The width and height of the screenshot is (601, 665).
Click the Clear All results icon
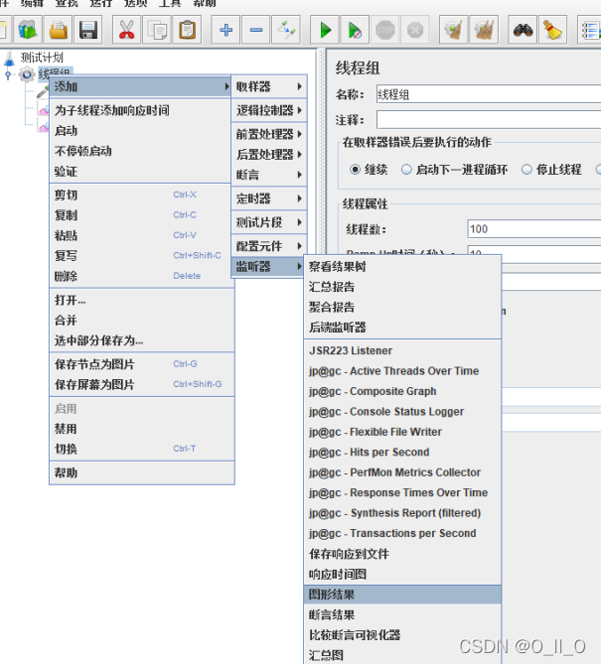point(484,30)
